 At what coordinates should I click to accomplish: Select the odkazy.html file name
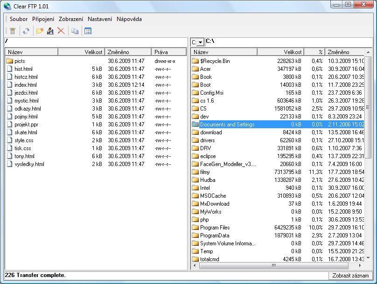tap(28, 109)
